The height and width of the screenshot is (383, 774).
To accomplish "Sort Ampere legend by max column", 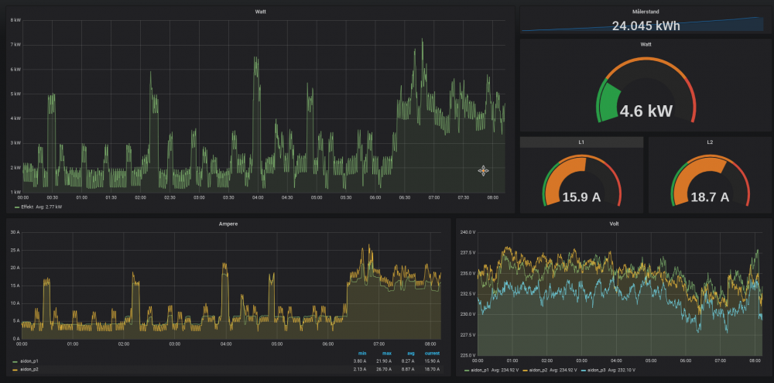I will (386, 354).
